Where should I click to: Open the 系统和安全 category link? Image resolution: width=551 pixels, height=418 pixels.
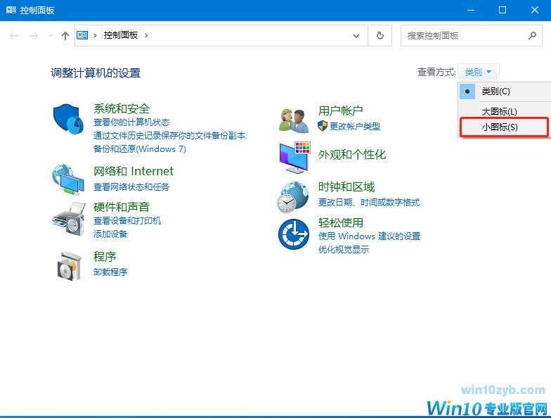[x=122, y=108]
